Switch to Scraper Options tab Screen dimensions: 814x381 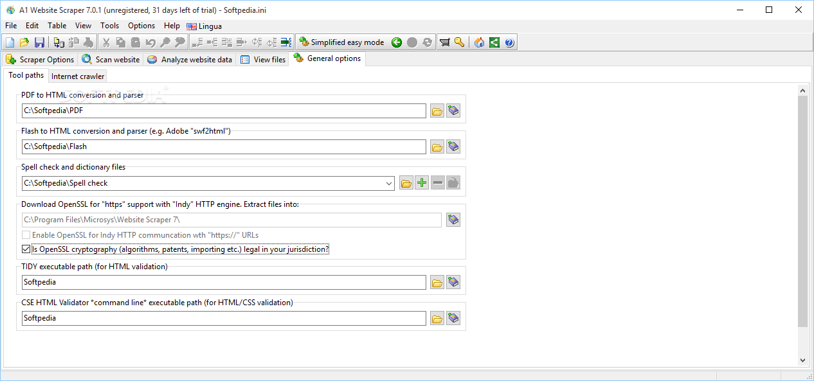pos(40,60)
